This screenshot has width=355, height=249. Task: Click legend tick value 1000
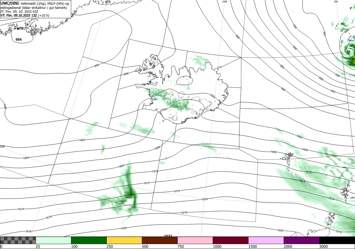click(217, 247)
